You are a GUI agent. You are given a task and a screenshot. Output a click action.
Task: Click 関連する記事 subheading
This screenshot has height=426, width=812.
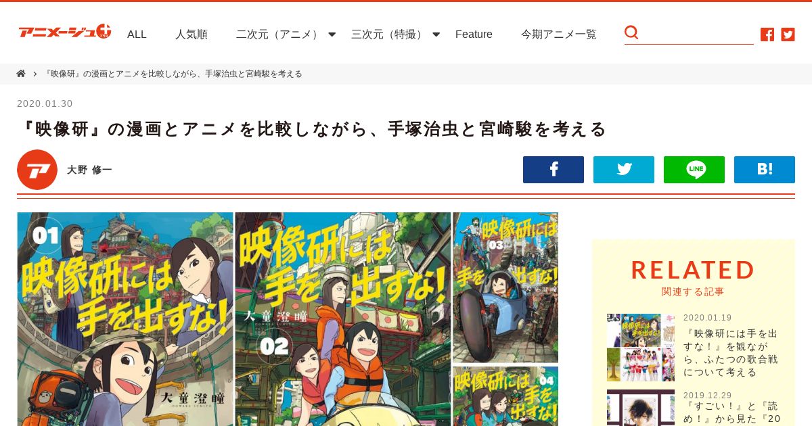pos(693,292)
